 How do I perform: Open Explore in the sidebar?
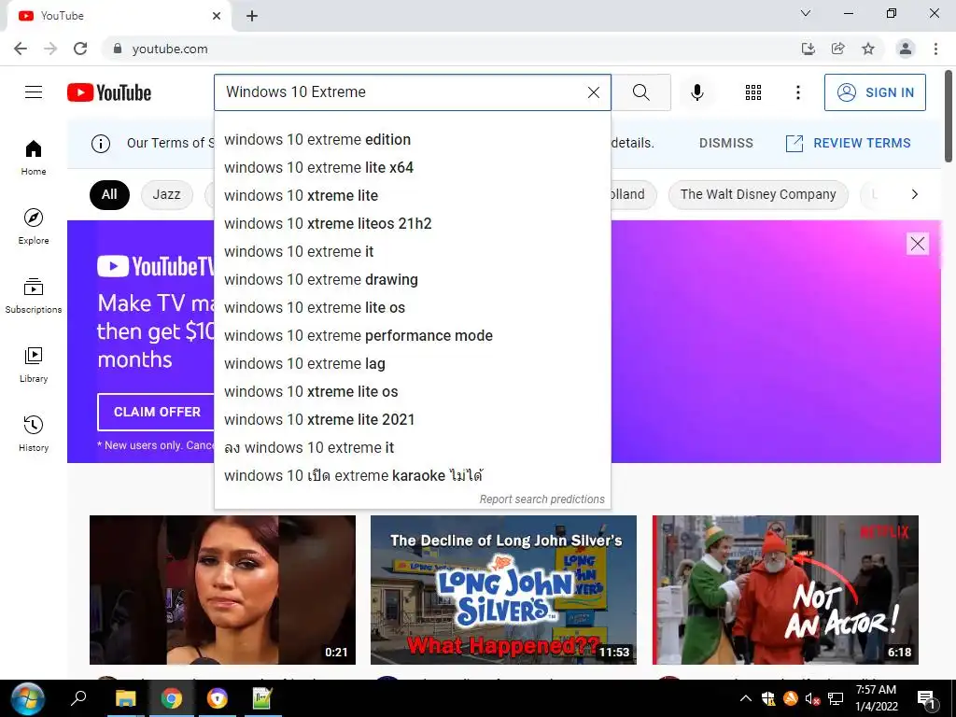tap(34, 227)
